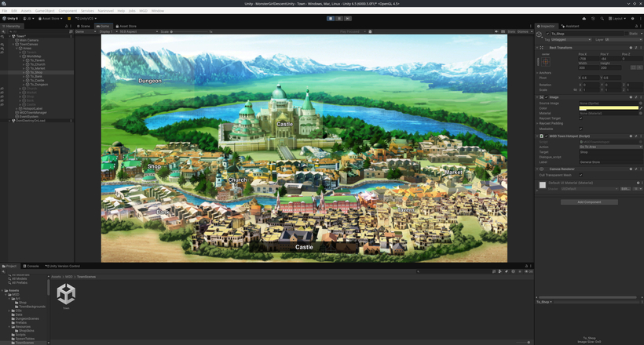The height and width of the screenshot is (345, 644).
Task: Select EventSystem in Hierarchy
Action: coord(29,117)
